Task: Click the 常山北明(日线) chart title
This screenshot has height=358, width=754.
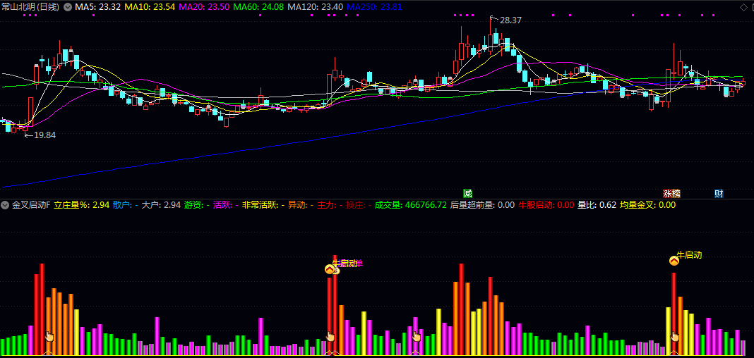Action: [x=30, y=7]
